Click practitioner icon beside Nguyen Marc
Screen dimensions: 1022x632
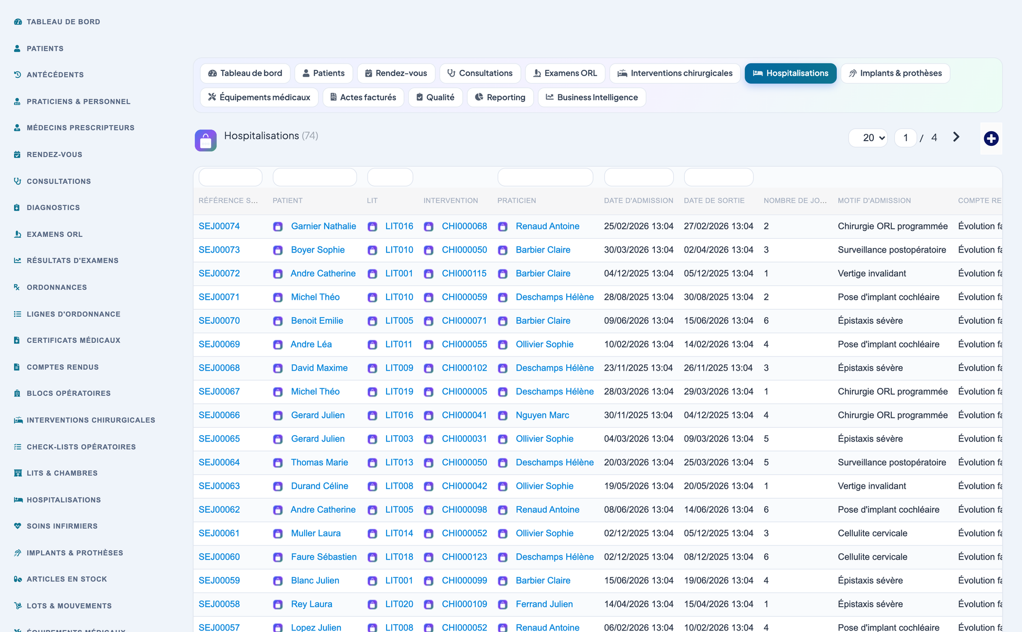click(503, 416)
